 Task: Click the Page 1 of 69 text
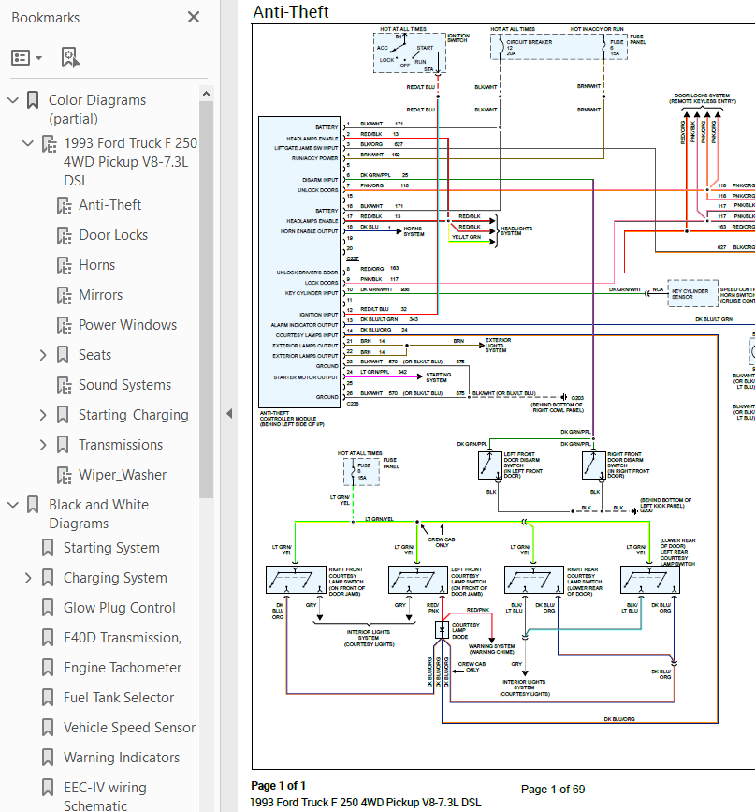(553, 790)
